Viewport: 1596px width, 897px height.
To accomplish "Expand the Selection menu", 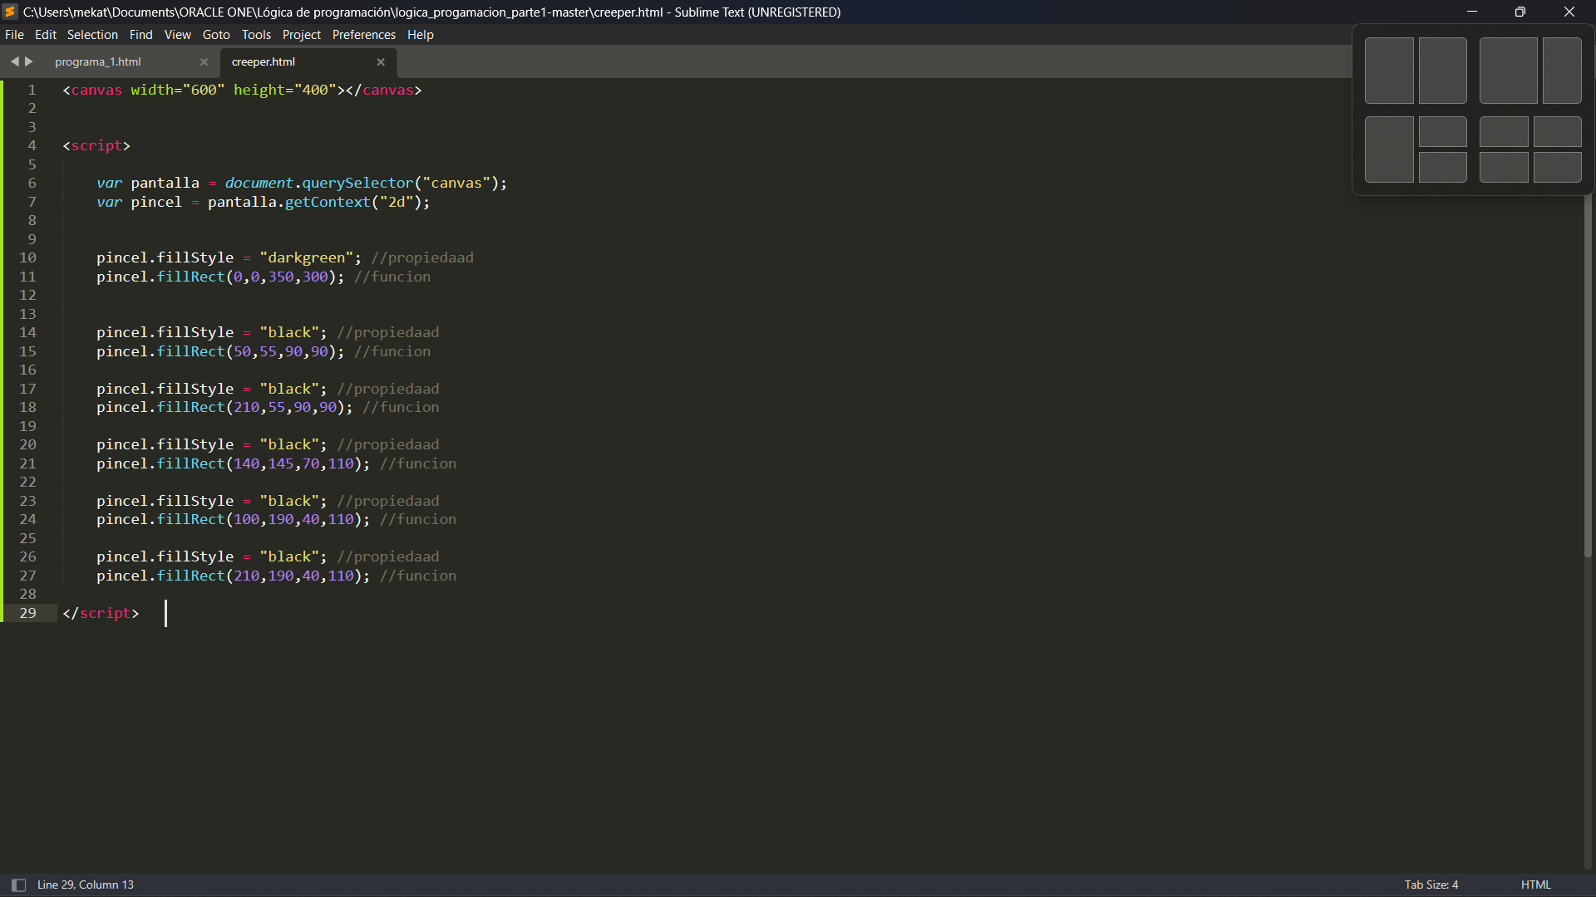I will pyautogui.click(x=92, y=34).
